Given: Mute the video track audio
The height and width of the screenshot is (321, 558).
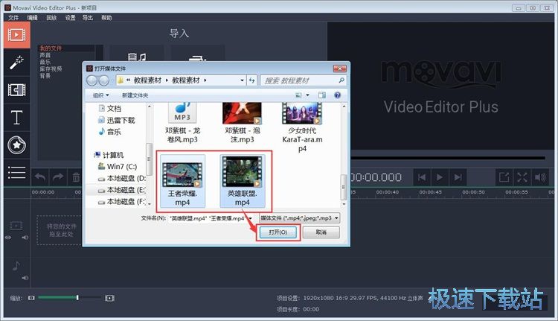Looking at the screenshot, I should (25, 238).
